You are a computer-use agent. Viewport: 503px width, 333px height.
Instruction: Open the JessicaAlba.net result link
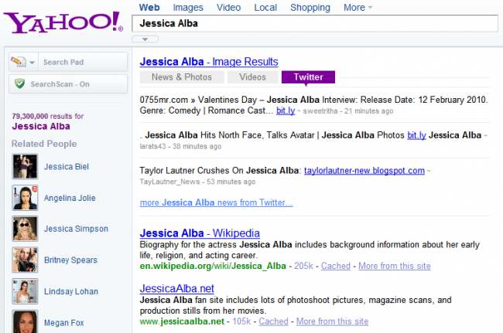(176, 288)
